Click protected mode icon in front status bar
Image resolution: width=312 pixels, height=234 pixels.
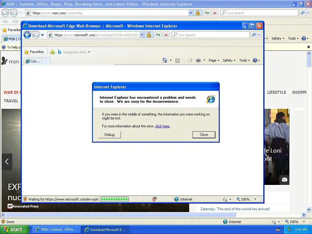225,199
